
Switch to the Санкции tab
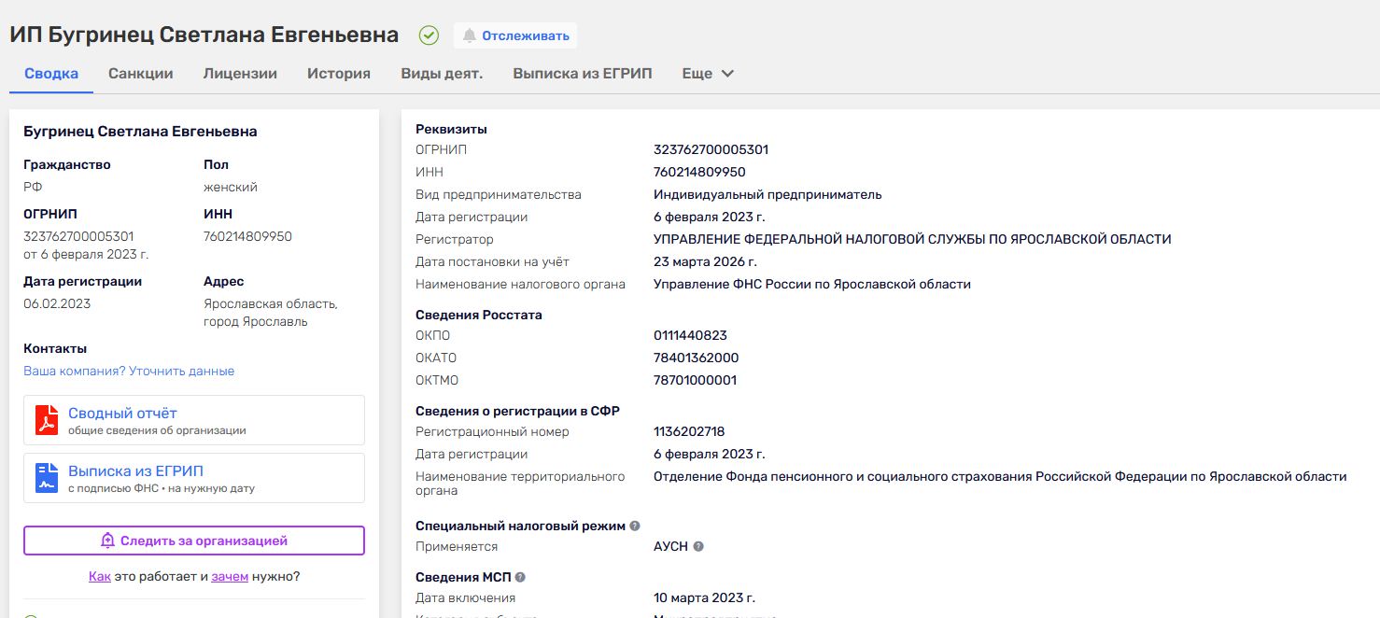click(140, 74)
